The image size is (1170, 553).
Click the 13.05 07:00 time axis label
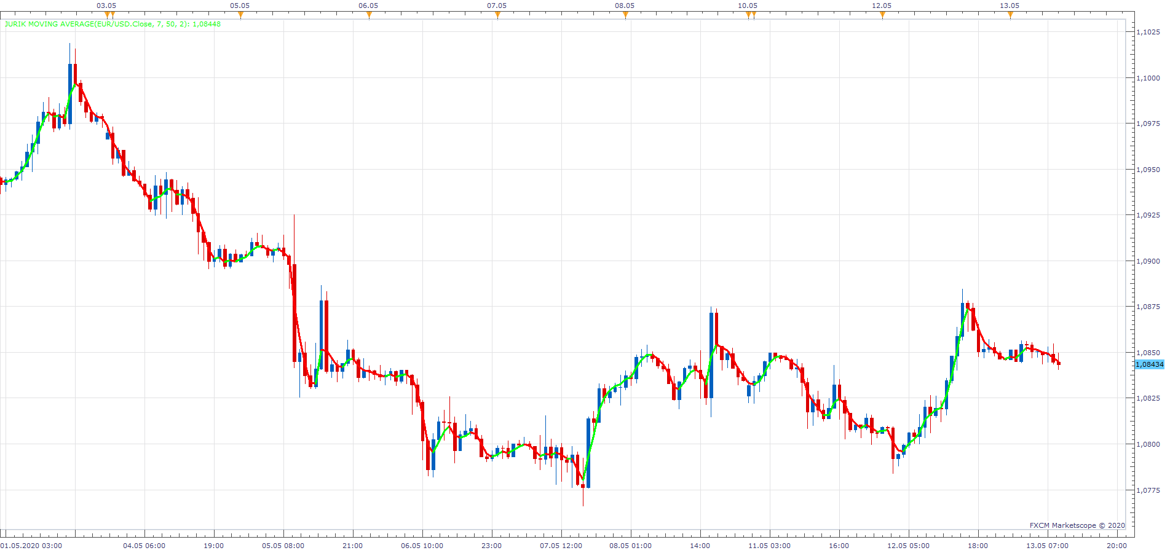pyautogui.click(x=1047, y=546)
